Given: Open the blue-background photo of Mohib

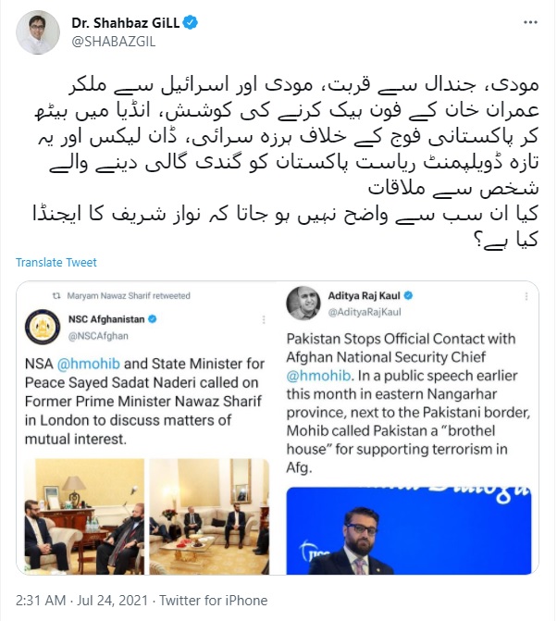Looking at the screenshot, I should tap(409, 530).
